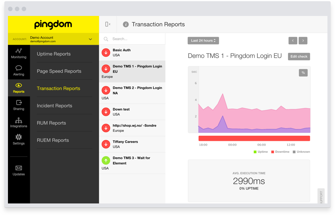Image resolution: width=335 pixels, height=215 pixels.
Task: Toggle the Downtime legend entry
Action: tap(280, 152)
